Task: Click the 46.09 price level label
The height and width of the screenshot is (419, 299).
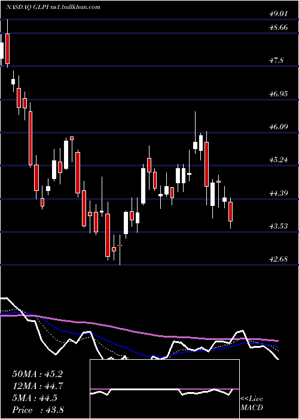Action: tap(279, 127)
